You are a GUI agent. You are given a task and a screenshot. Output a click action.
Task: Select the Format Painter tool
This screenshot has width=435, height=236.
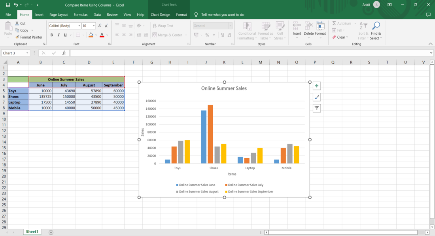point(28,37)
